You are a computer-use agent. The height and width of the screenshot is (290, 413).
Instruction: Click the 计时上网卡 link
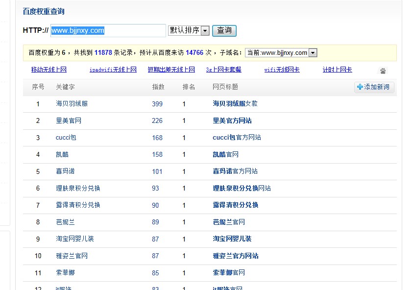tap(337, 70)
